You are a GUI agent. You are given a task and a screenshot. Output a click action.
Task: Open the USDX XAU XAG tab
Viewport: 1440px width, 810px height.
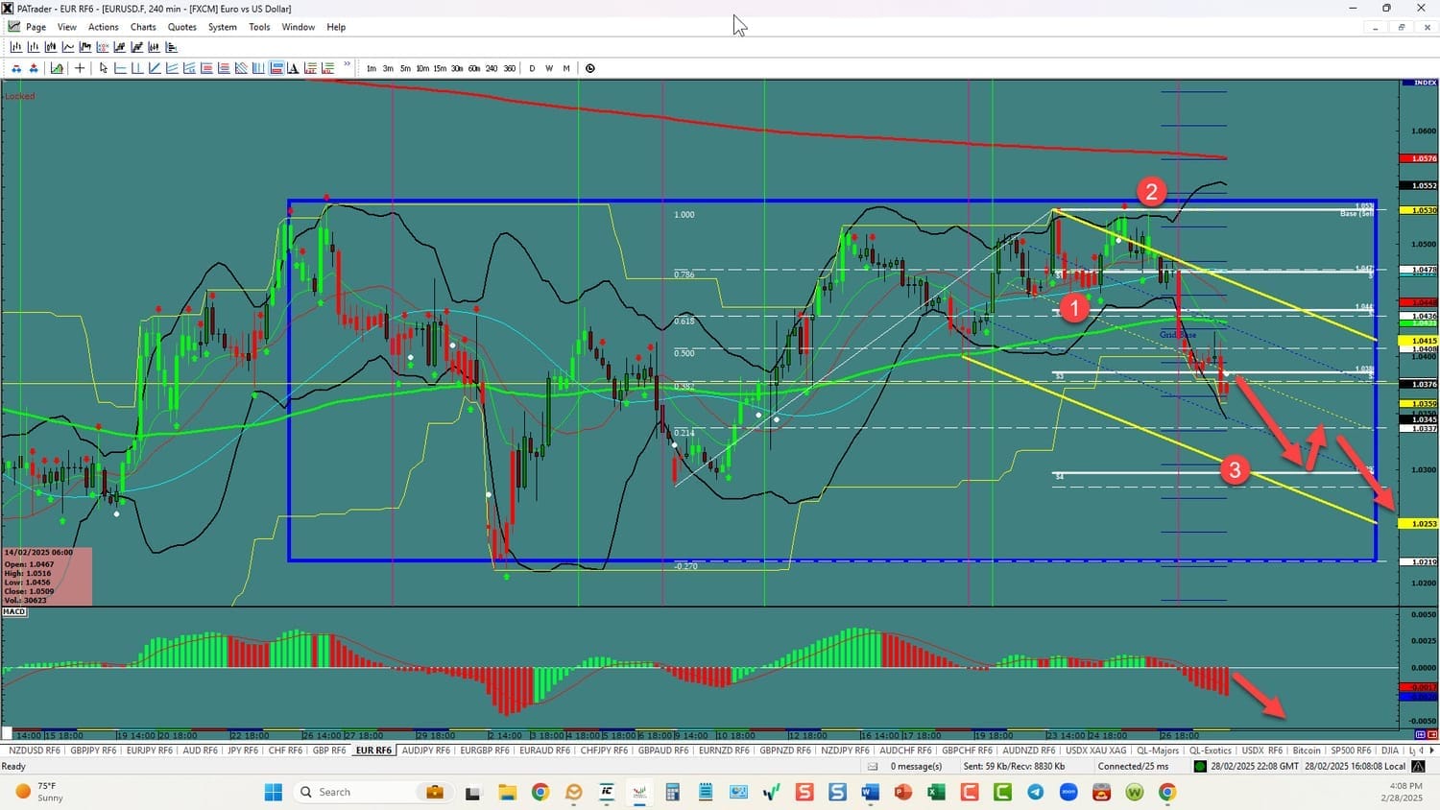point(1095,750)
